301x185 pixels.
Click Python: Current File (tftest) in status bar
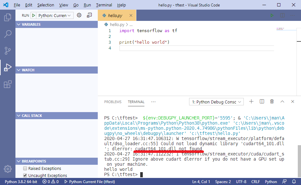tap(90, 181)
